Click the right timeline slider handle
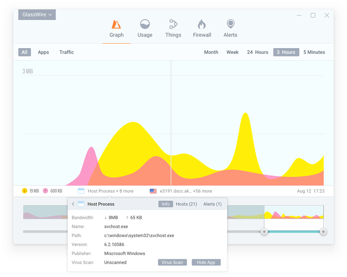Viewport: 347px width, 277px height. pyautogui.click(x=323, y=232)
